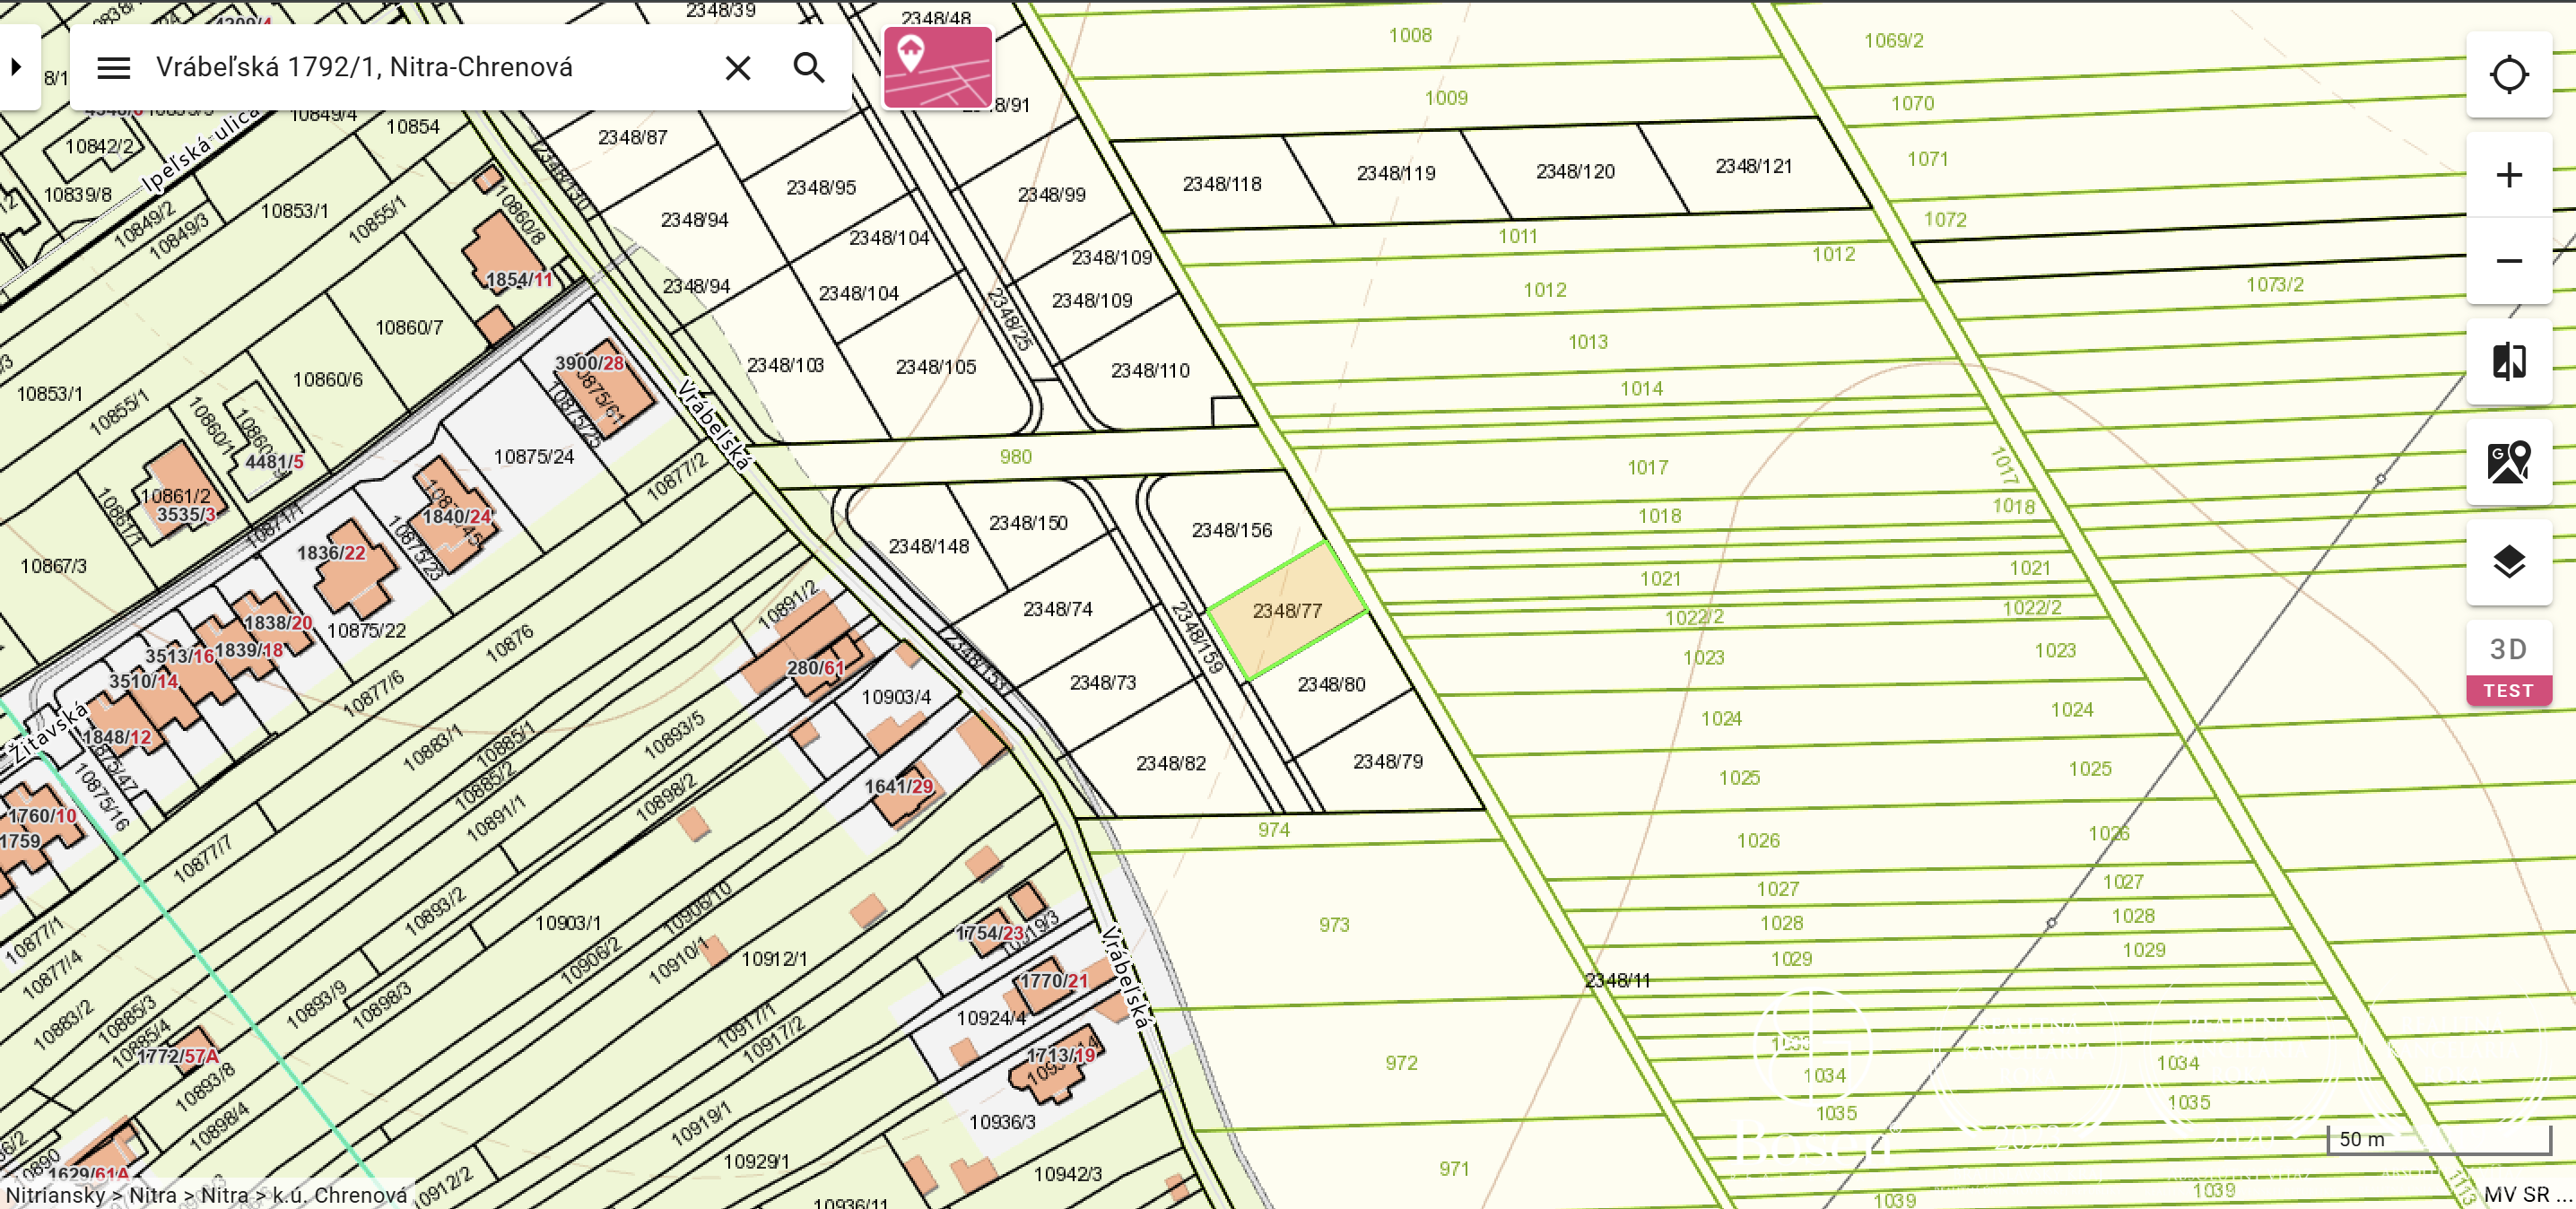This screenshot has height=1209, width=2576.
Task: Expand the collapsed left side panel
Action: click(x=17, y=67)
